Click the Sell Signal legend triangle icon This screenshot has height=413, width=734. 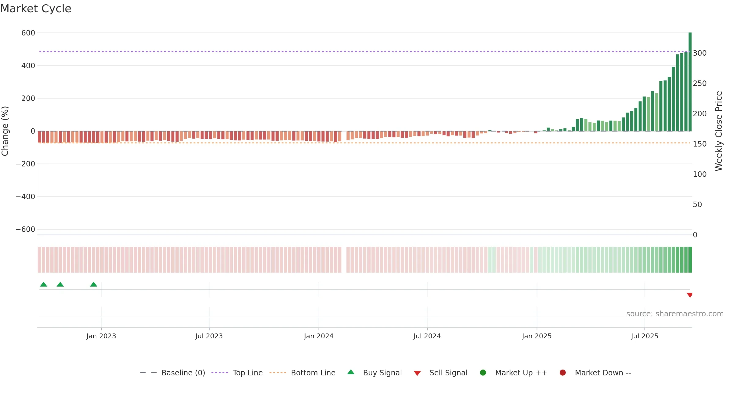coord(417,373)
